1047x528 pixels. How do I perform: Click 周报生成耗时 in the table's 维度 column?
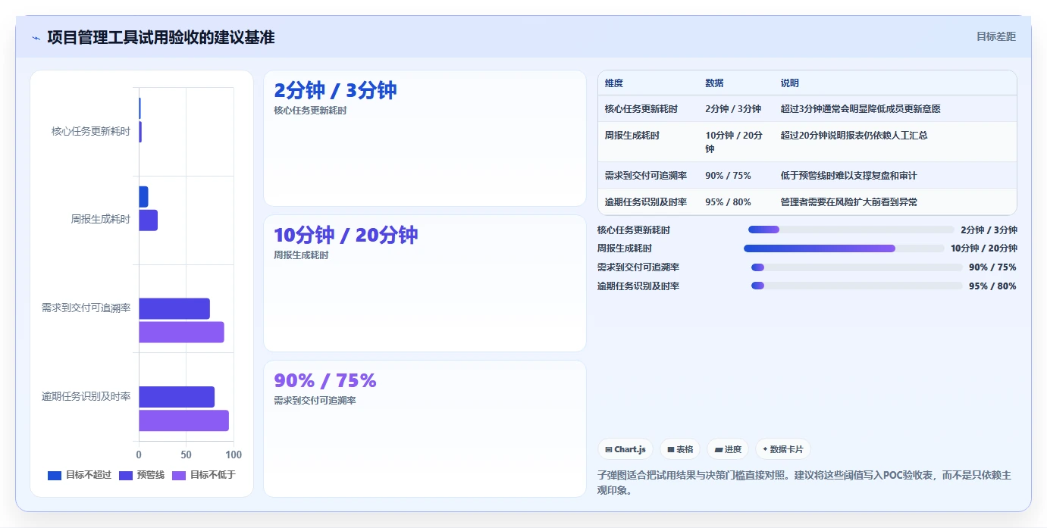632,136
